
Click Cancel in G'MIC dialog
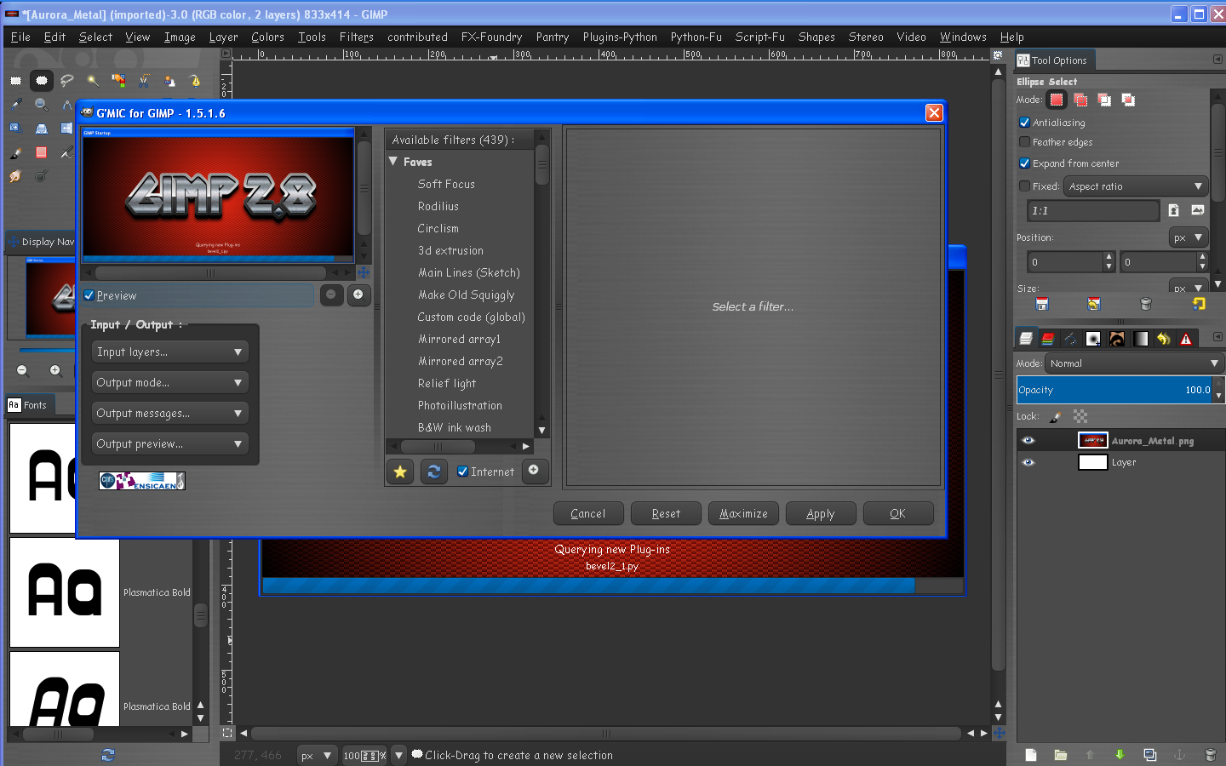coord(588,513)
